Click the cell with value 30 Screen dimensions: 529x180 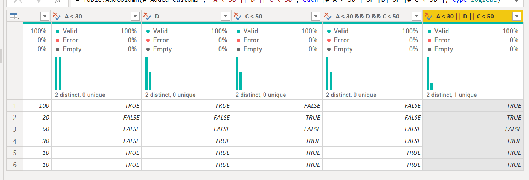click(x=37, y=141)
